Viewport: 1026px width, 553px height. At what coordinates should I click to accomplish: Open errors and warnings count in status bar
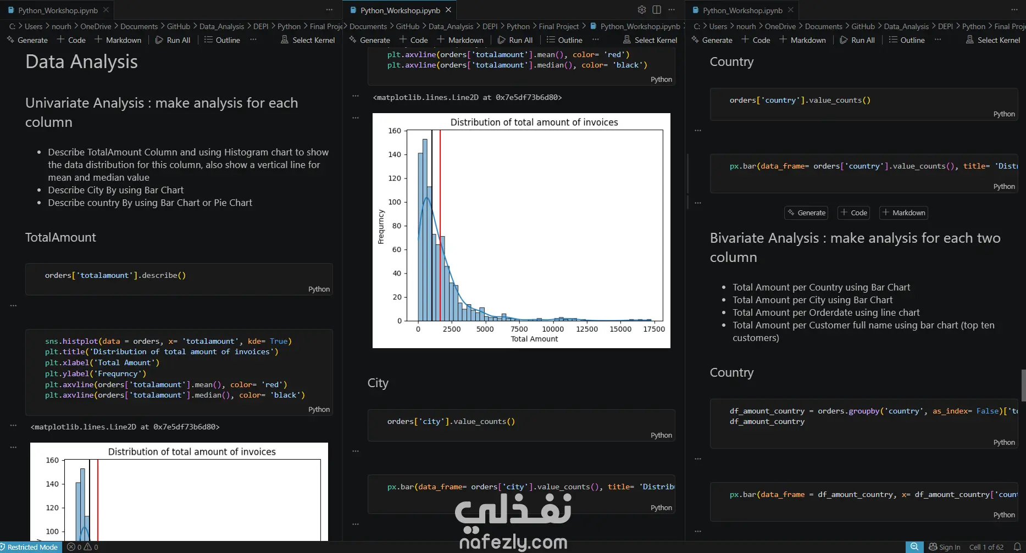pyautogui.click(x=82, y=547)
